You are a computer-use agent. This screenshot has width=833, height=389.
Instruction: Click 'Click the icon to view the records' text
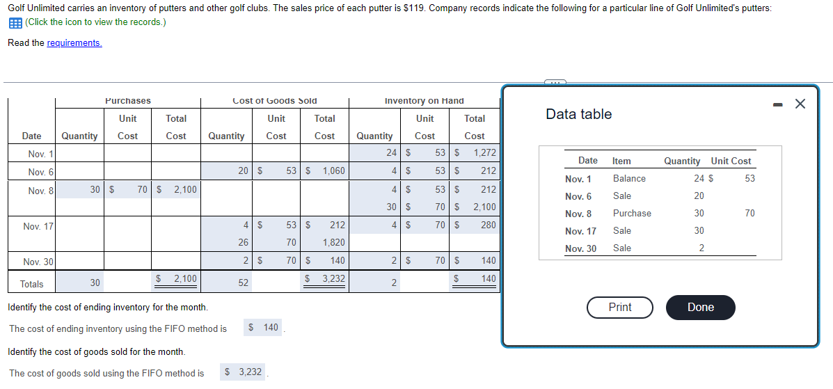(95, 23)
